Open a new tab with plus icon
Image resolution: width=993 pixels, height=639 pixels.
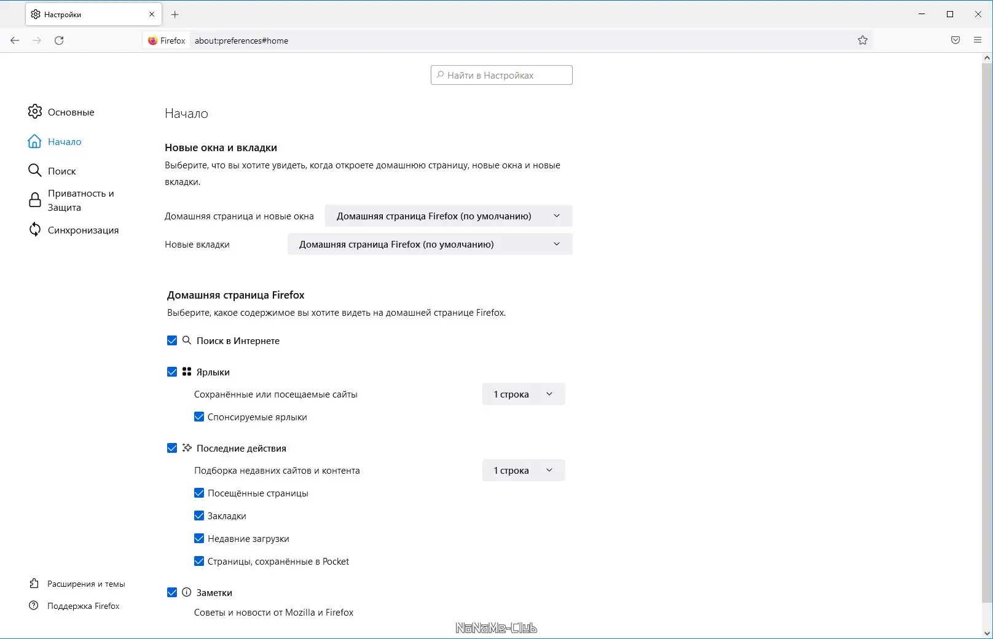click(x=175, y=14)
